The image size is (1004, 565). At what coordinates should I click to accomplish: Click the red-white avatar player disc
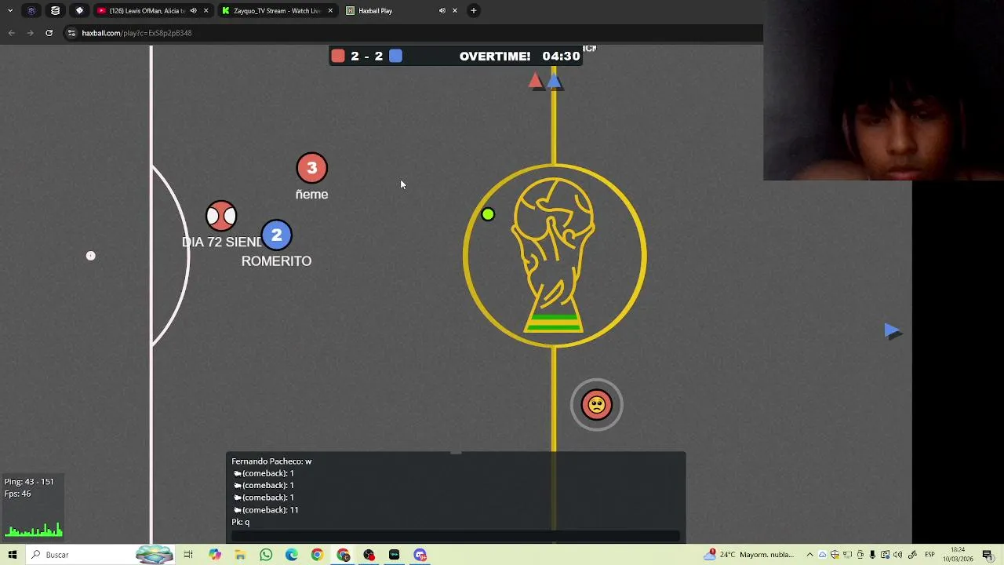coord(221,216)
